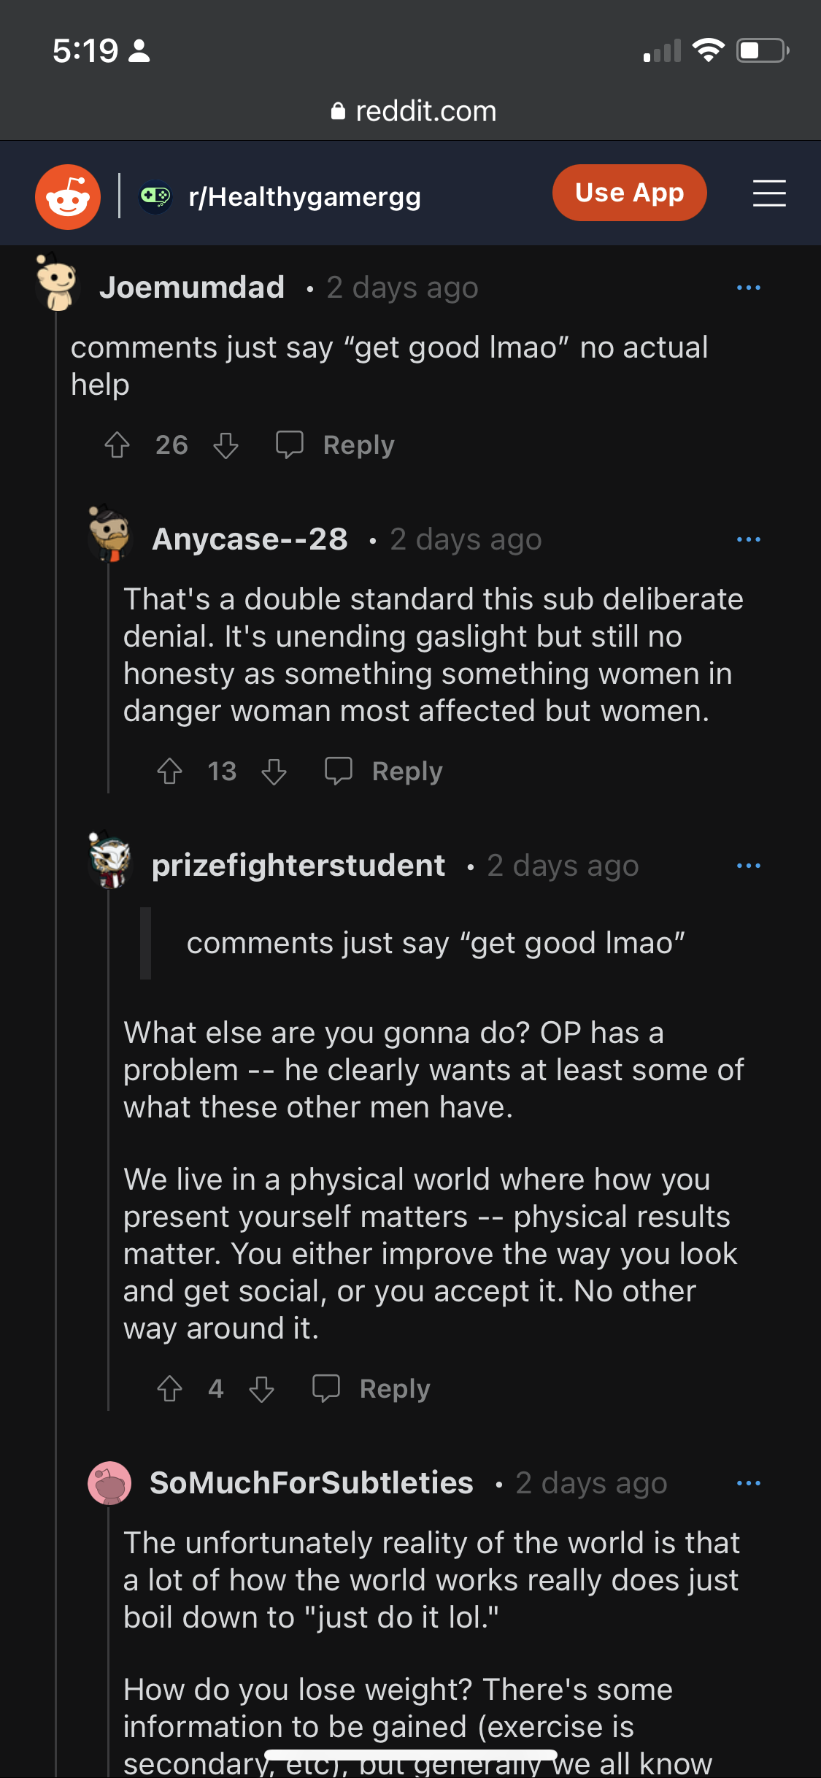Open SoMuchForSubtleties comment options menu

coord(748,1483)
